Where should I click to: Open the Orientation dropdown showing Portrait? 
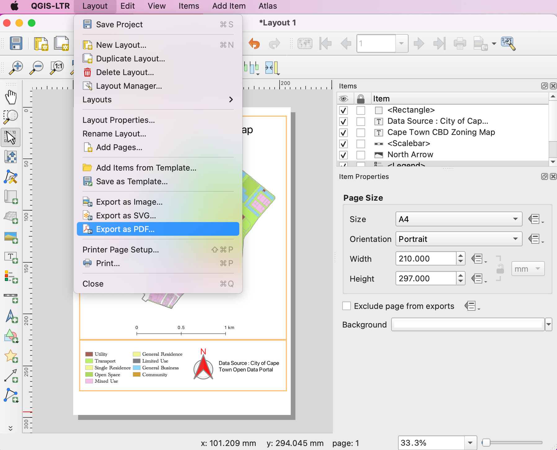[459, 239]
